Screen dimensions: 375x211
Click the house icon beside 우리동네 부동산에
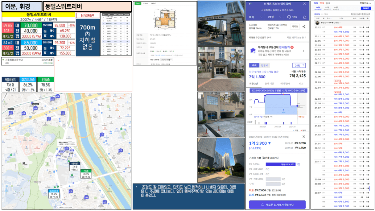(253, 51)
